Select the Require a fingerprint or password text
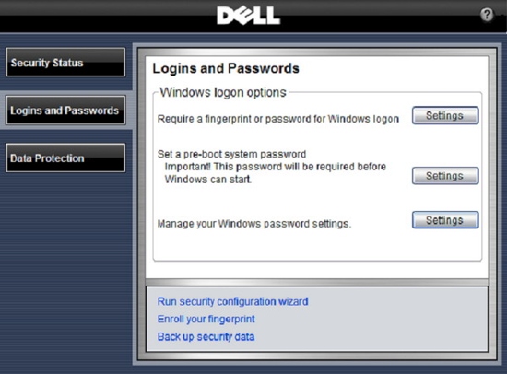This screenshot has height=374, width=507. (277, 119)
